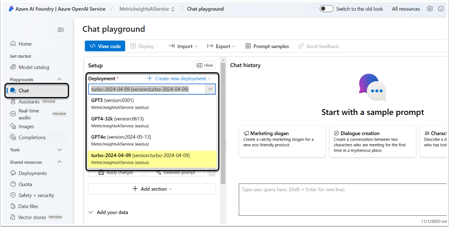This screenshot has height=227, width=449.
Task: Click the Vector stores icon
Action: click(13, 217)
